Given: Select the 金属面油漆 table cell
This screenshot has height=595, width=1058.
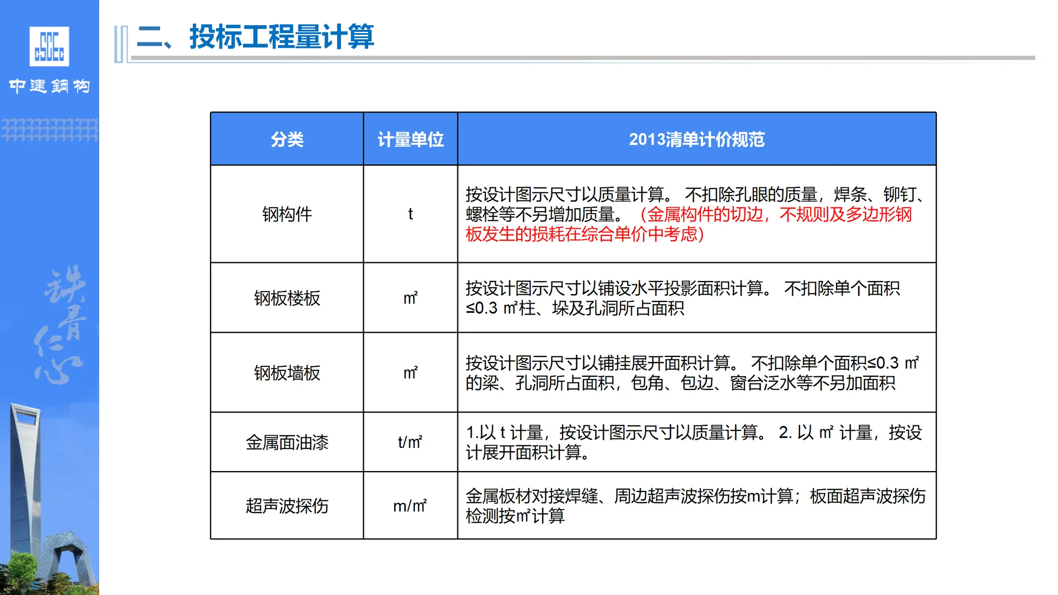Looking at the screenshot, I should click(286, 441).
